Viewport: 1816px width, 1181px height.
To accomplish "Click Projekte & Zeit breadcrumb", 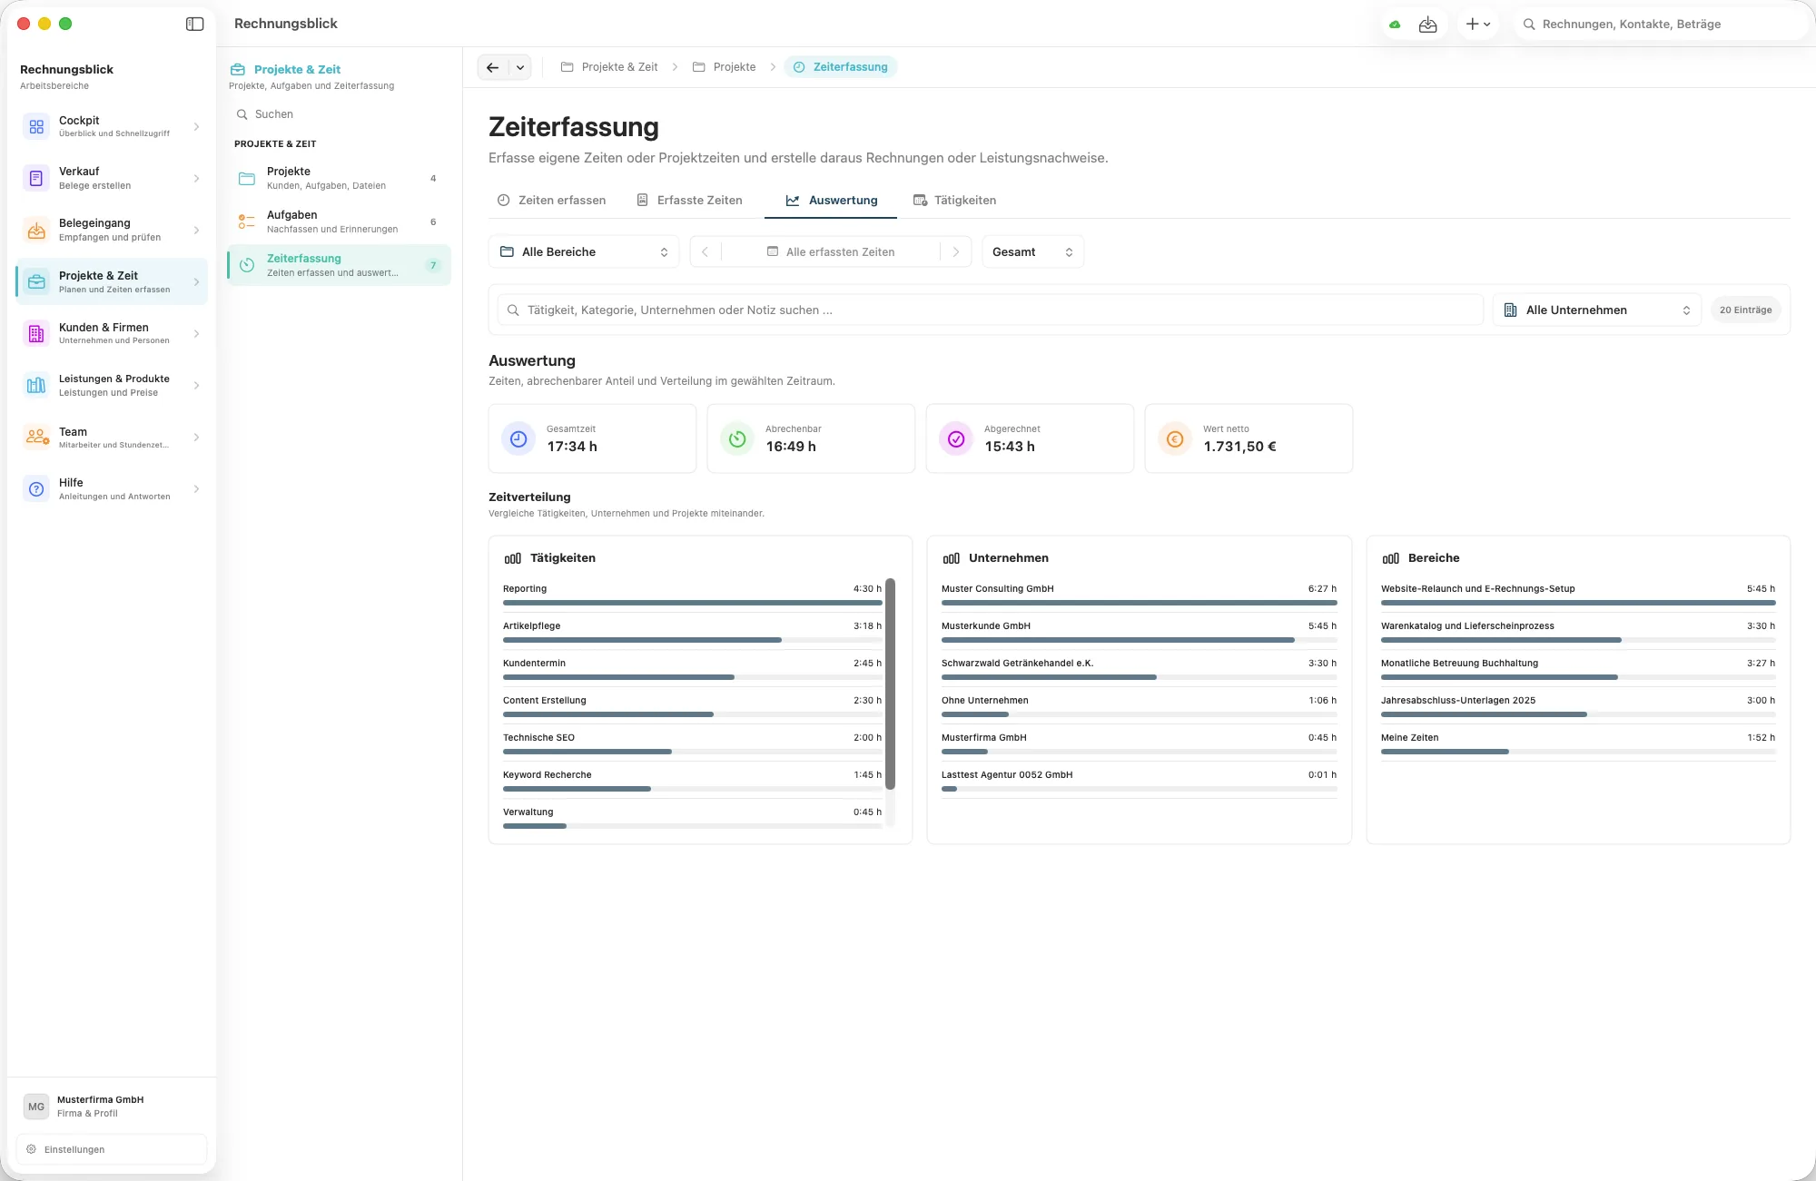I will (609, 67).
